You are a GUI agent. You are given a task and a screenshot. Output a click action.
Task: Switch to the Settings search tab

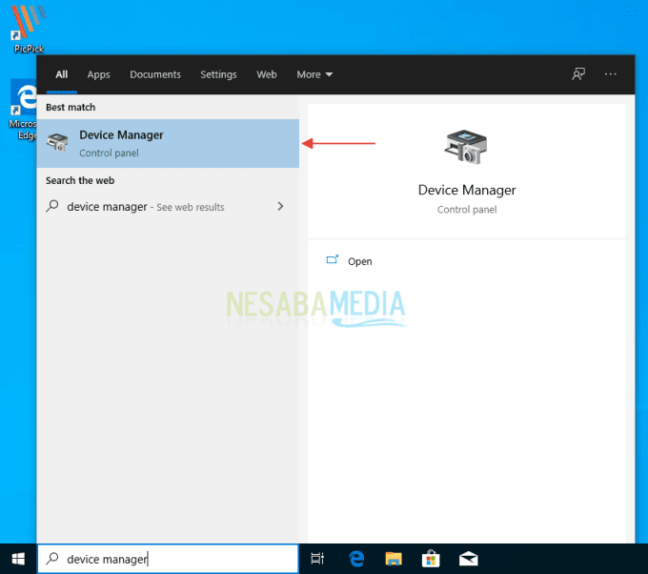point(218,74)
